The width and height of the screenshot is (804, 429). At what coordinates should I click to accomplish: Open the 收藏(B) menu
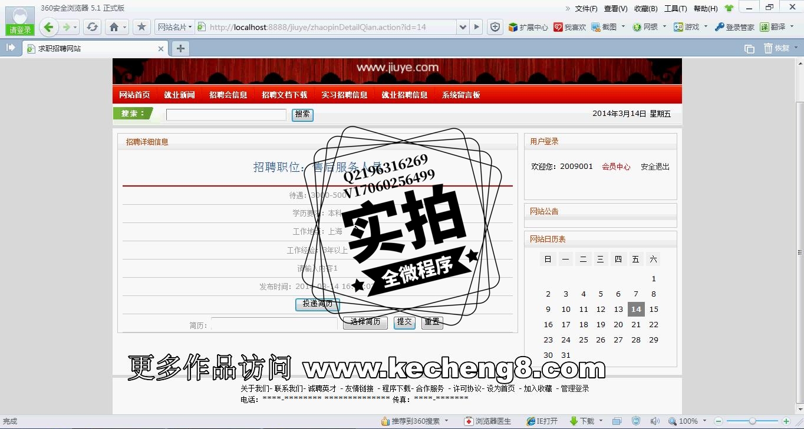pos(645,9)
